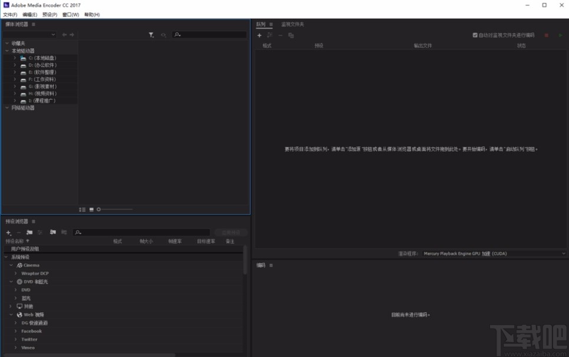Screen dimensions: 569x357
Task: Click the Import Presets icon
Action: [x=53, y=232]
